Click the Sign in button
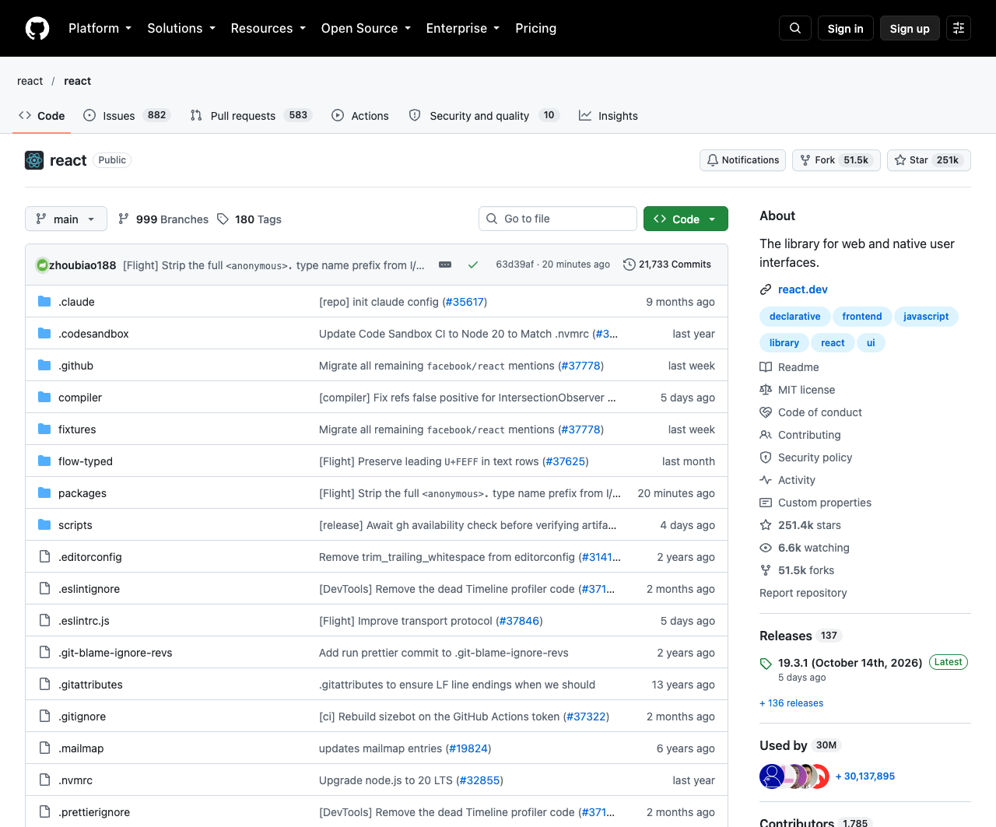The width and height of the screenshot is (996, 827). point(846,28)
